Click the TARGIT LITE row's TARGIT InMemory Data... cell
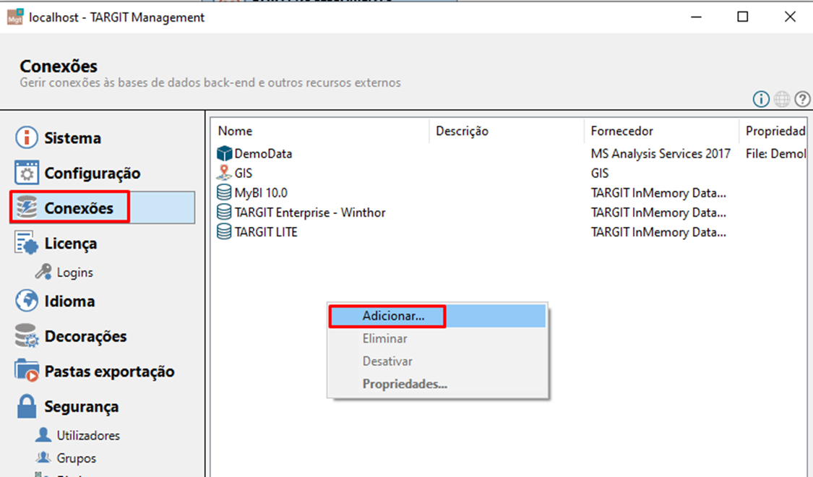This screenshot has width=813, height=477. pyautogui.click(x=658, y=232)
